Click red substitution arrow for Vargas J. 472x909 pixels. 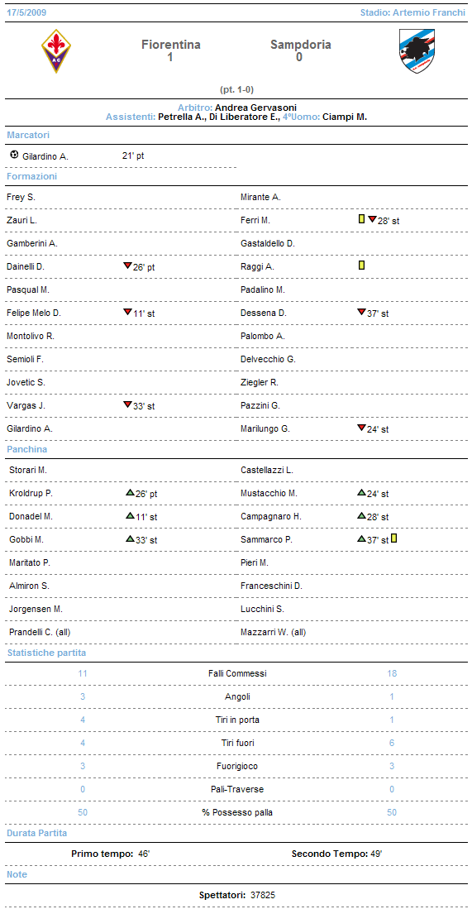point(127,404)
